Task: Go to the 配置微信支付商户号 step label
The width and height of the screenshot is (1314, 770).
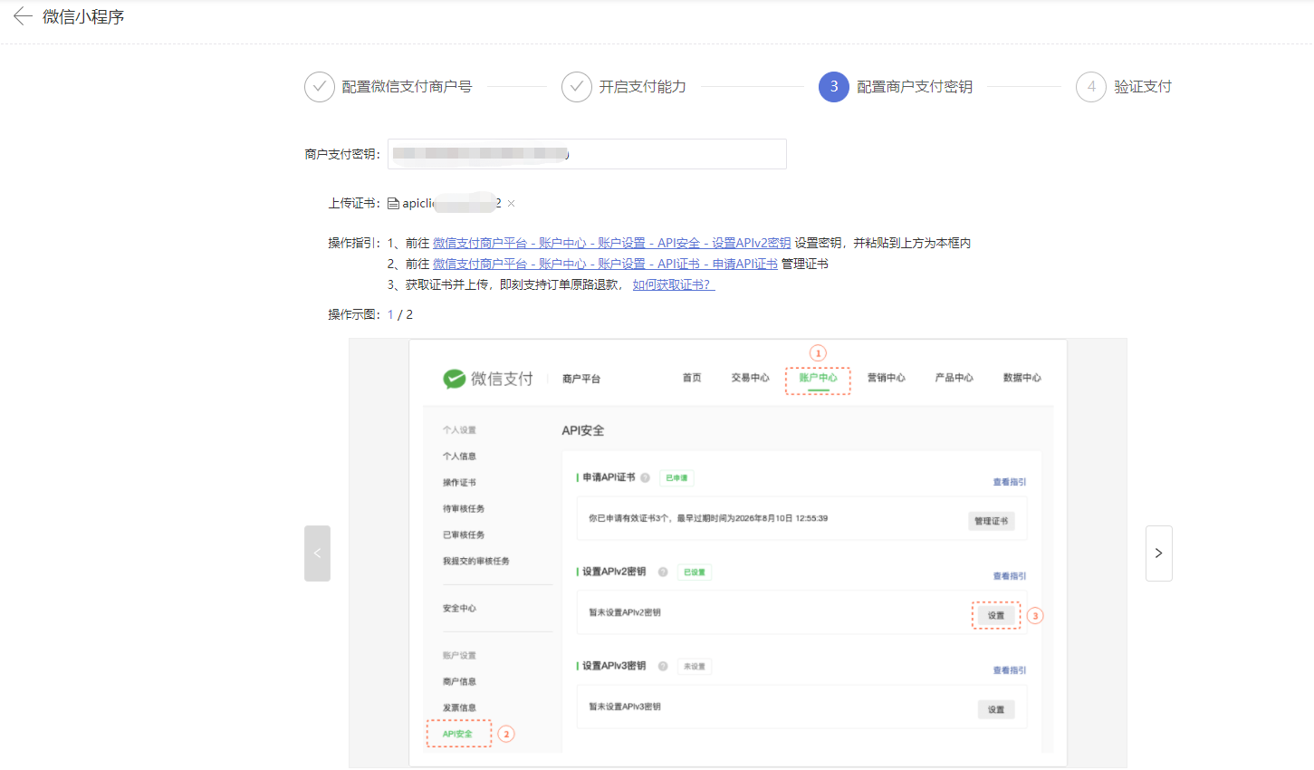Action: pyautogui.click(x=407, y=87)
